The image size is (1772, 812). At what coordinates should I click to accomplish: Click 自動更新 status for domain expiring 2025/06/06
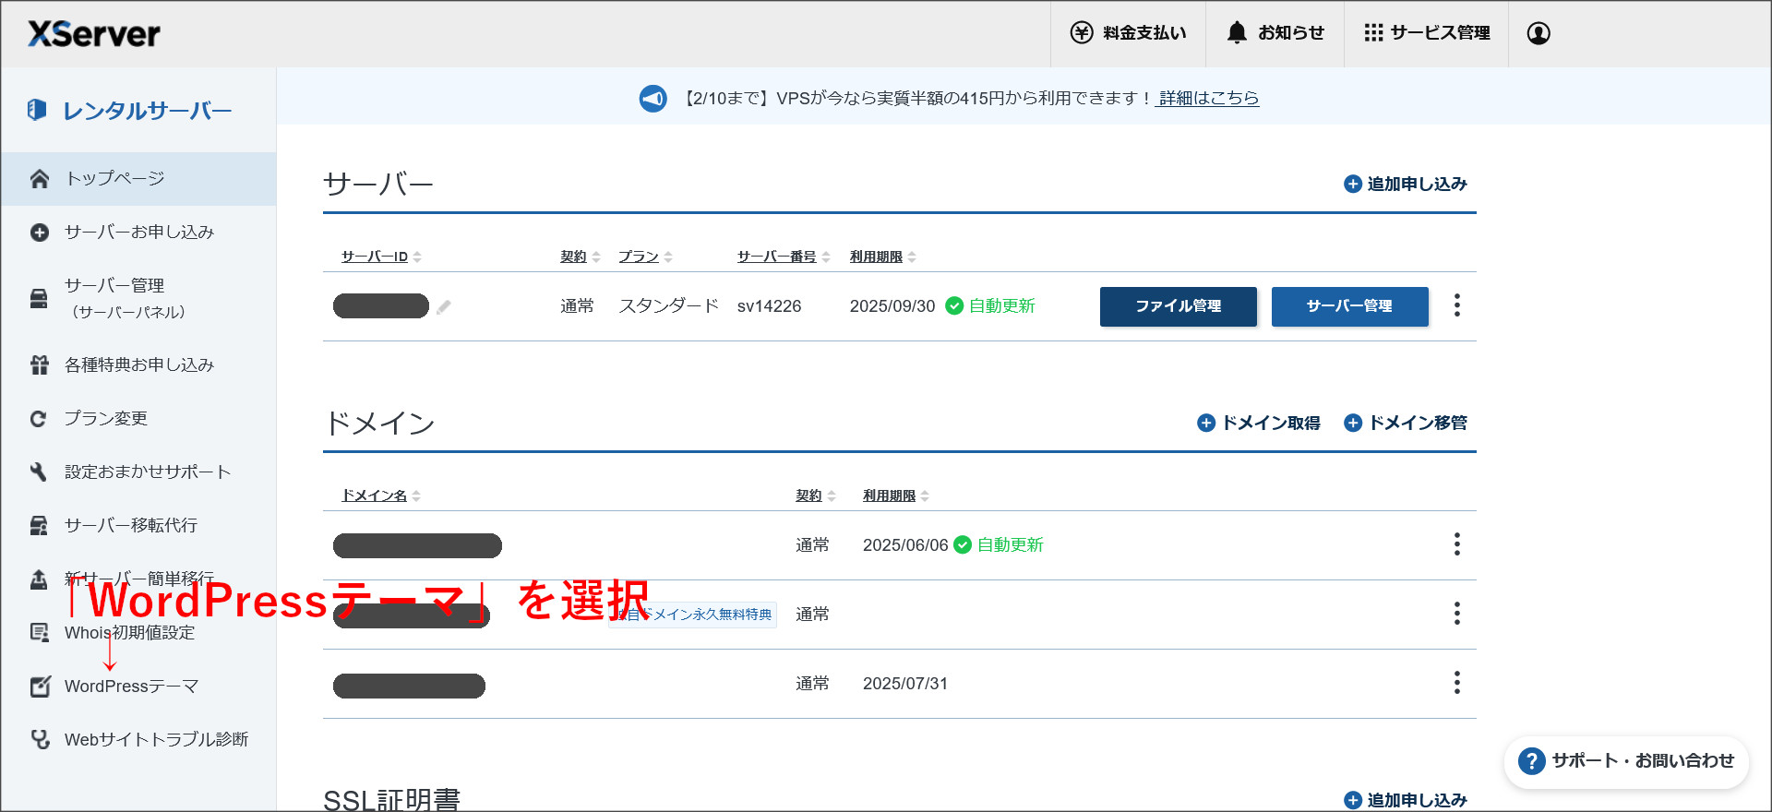[999, 545]
